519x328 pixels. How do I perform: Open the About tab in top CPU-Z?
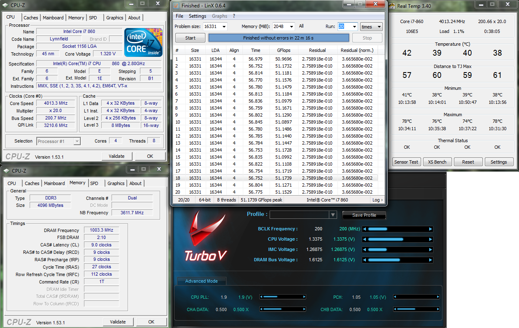[x=134, y=18]
